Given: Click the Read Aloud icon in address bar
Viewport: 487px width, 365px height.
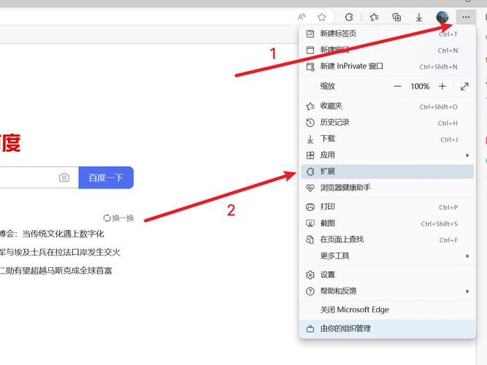Looking at the screenshot, I should 302,17.
